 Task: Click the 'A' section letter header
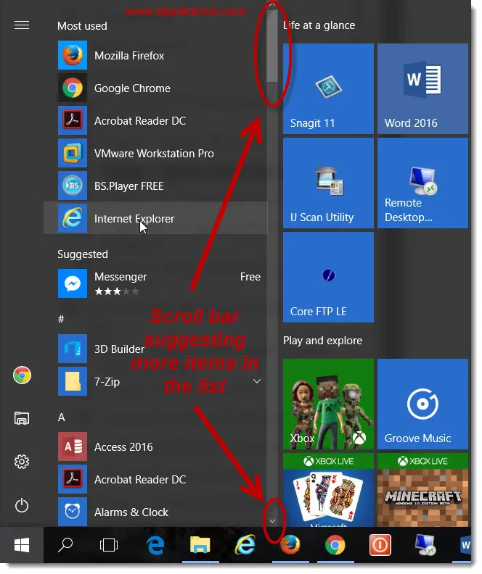(61, 417)
